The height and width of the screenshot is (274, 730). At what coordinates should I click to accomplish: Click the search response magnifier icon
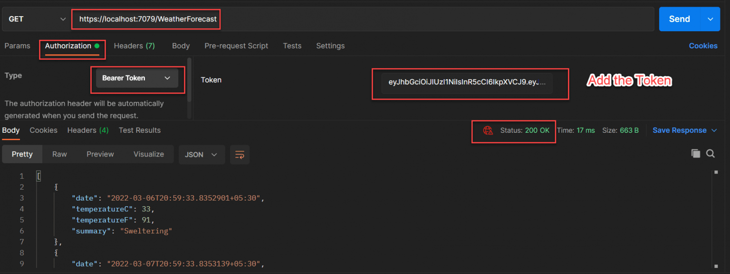click(711, 153)
